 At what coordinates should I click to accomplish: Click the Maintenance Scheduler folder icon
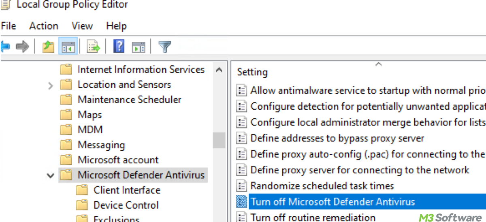(66, 100)
